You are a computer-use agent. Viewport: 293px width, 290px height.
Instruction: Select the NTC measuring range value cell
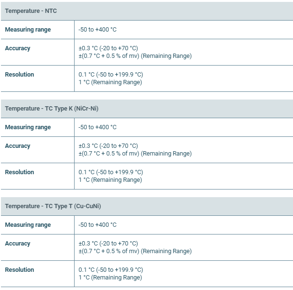pyautogui.click(x=98, y=30)
